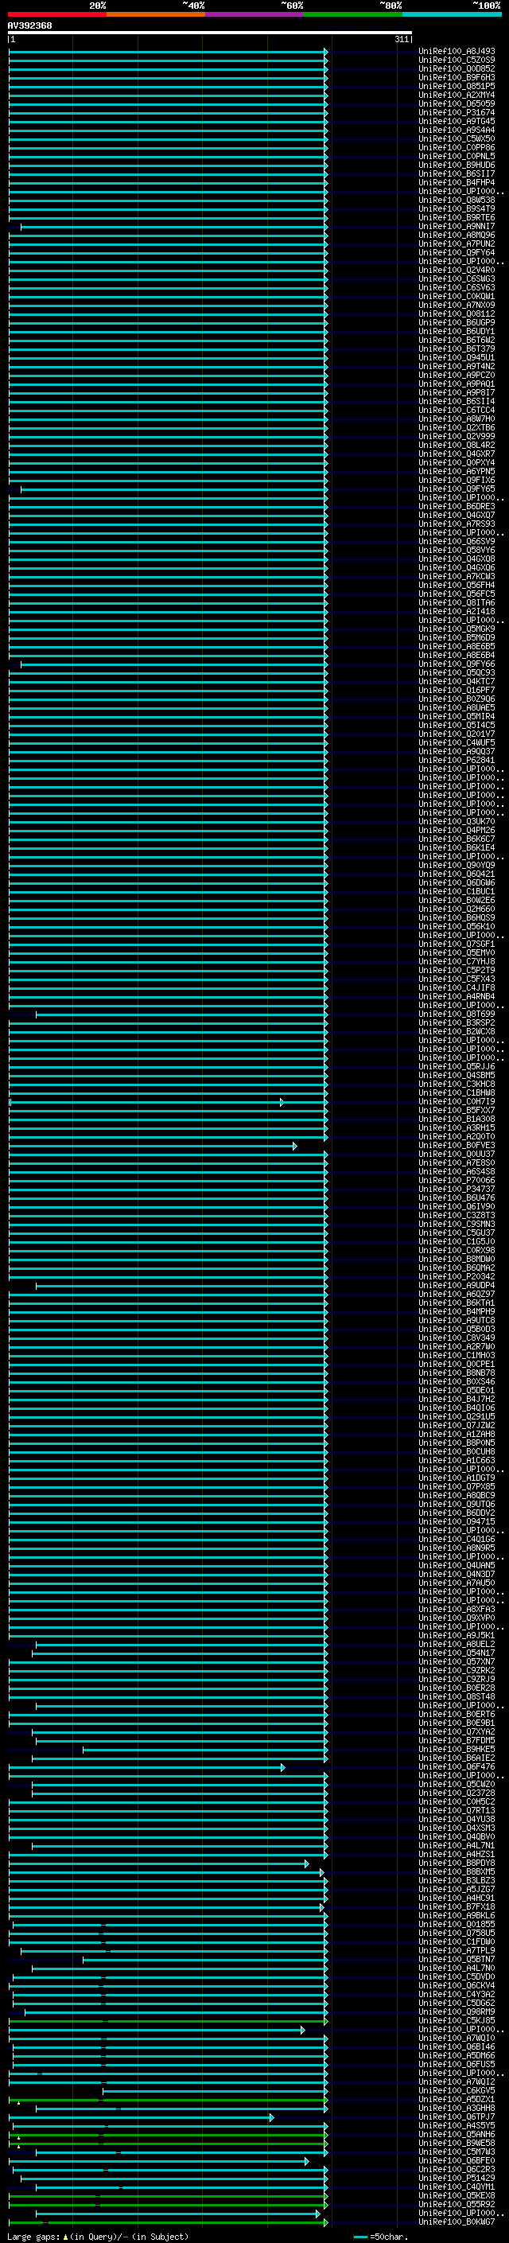Select the UniRef100_Q201V7 label
This screenshot has width=509, height=2243.
tap(457, 734)
